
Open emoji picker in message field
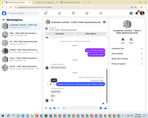101,108
